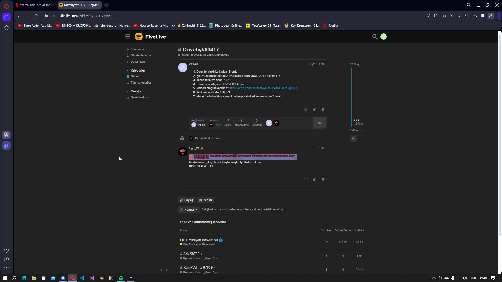This screenshot has width=502, height=282.
Task: Open Opera's downloads icon
Action: (475, 16)
